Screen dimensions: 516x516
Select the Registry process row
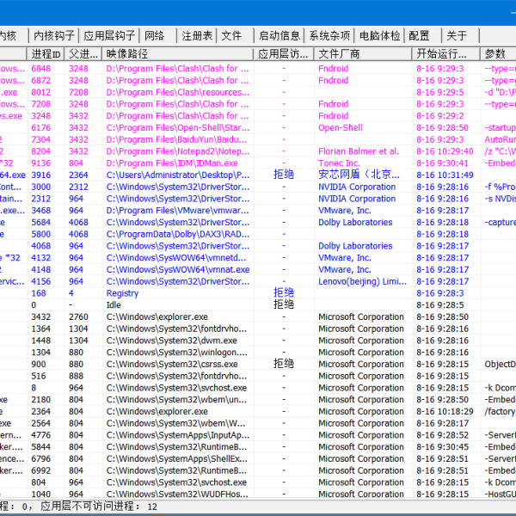coord(258,293)
